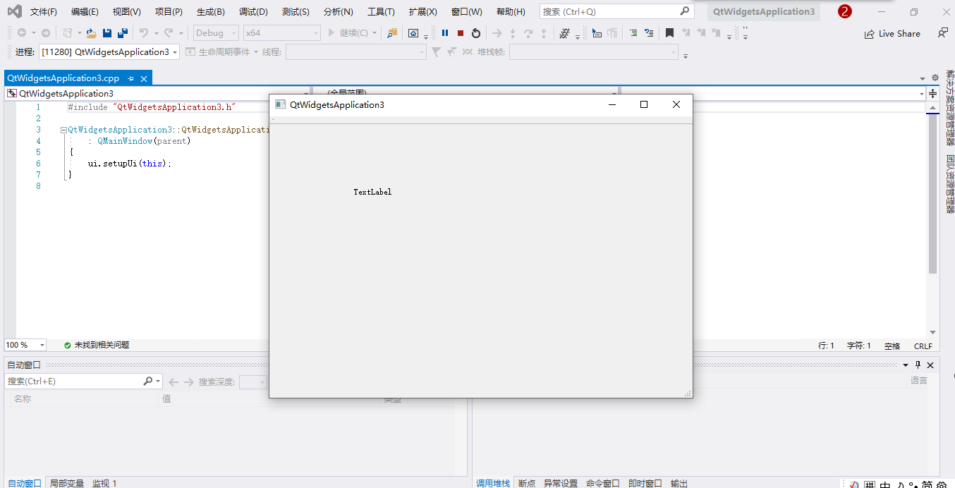The height and width of the screenshot is (488, 955).
Task: Undo last action arrow icon
Action: pyautogui.click(x=144, y=33)
